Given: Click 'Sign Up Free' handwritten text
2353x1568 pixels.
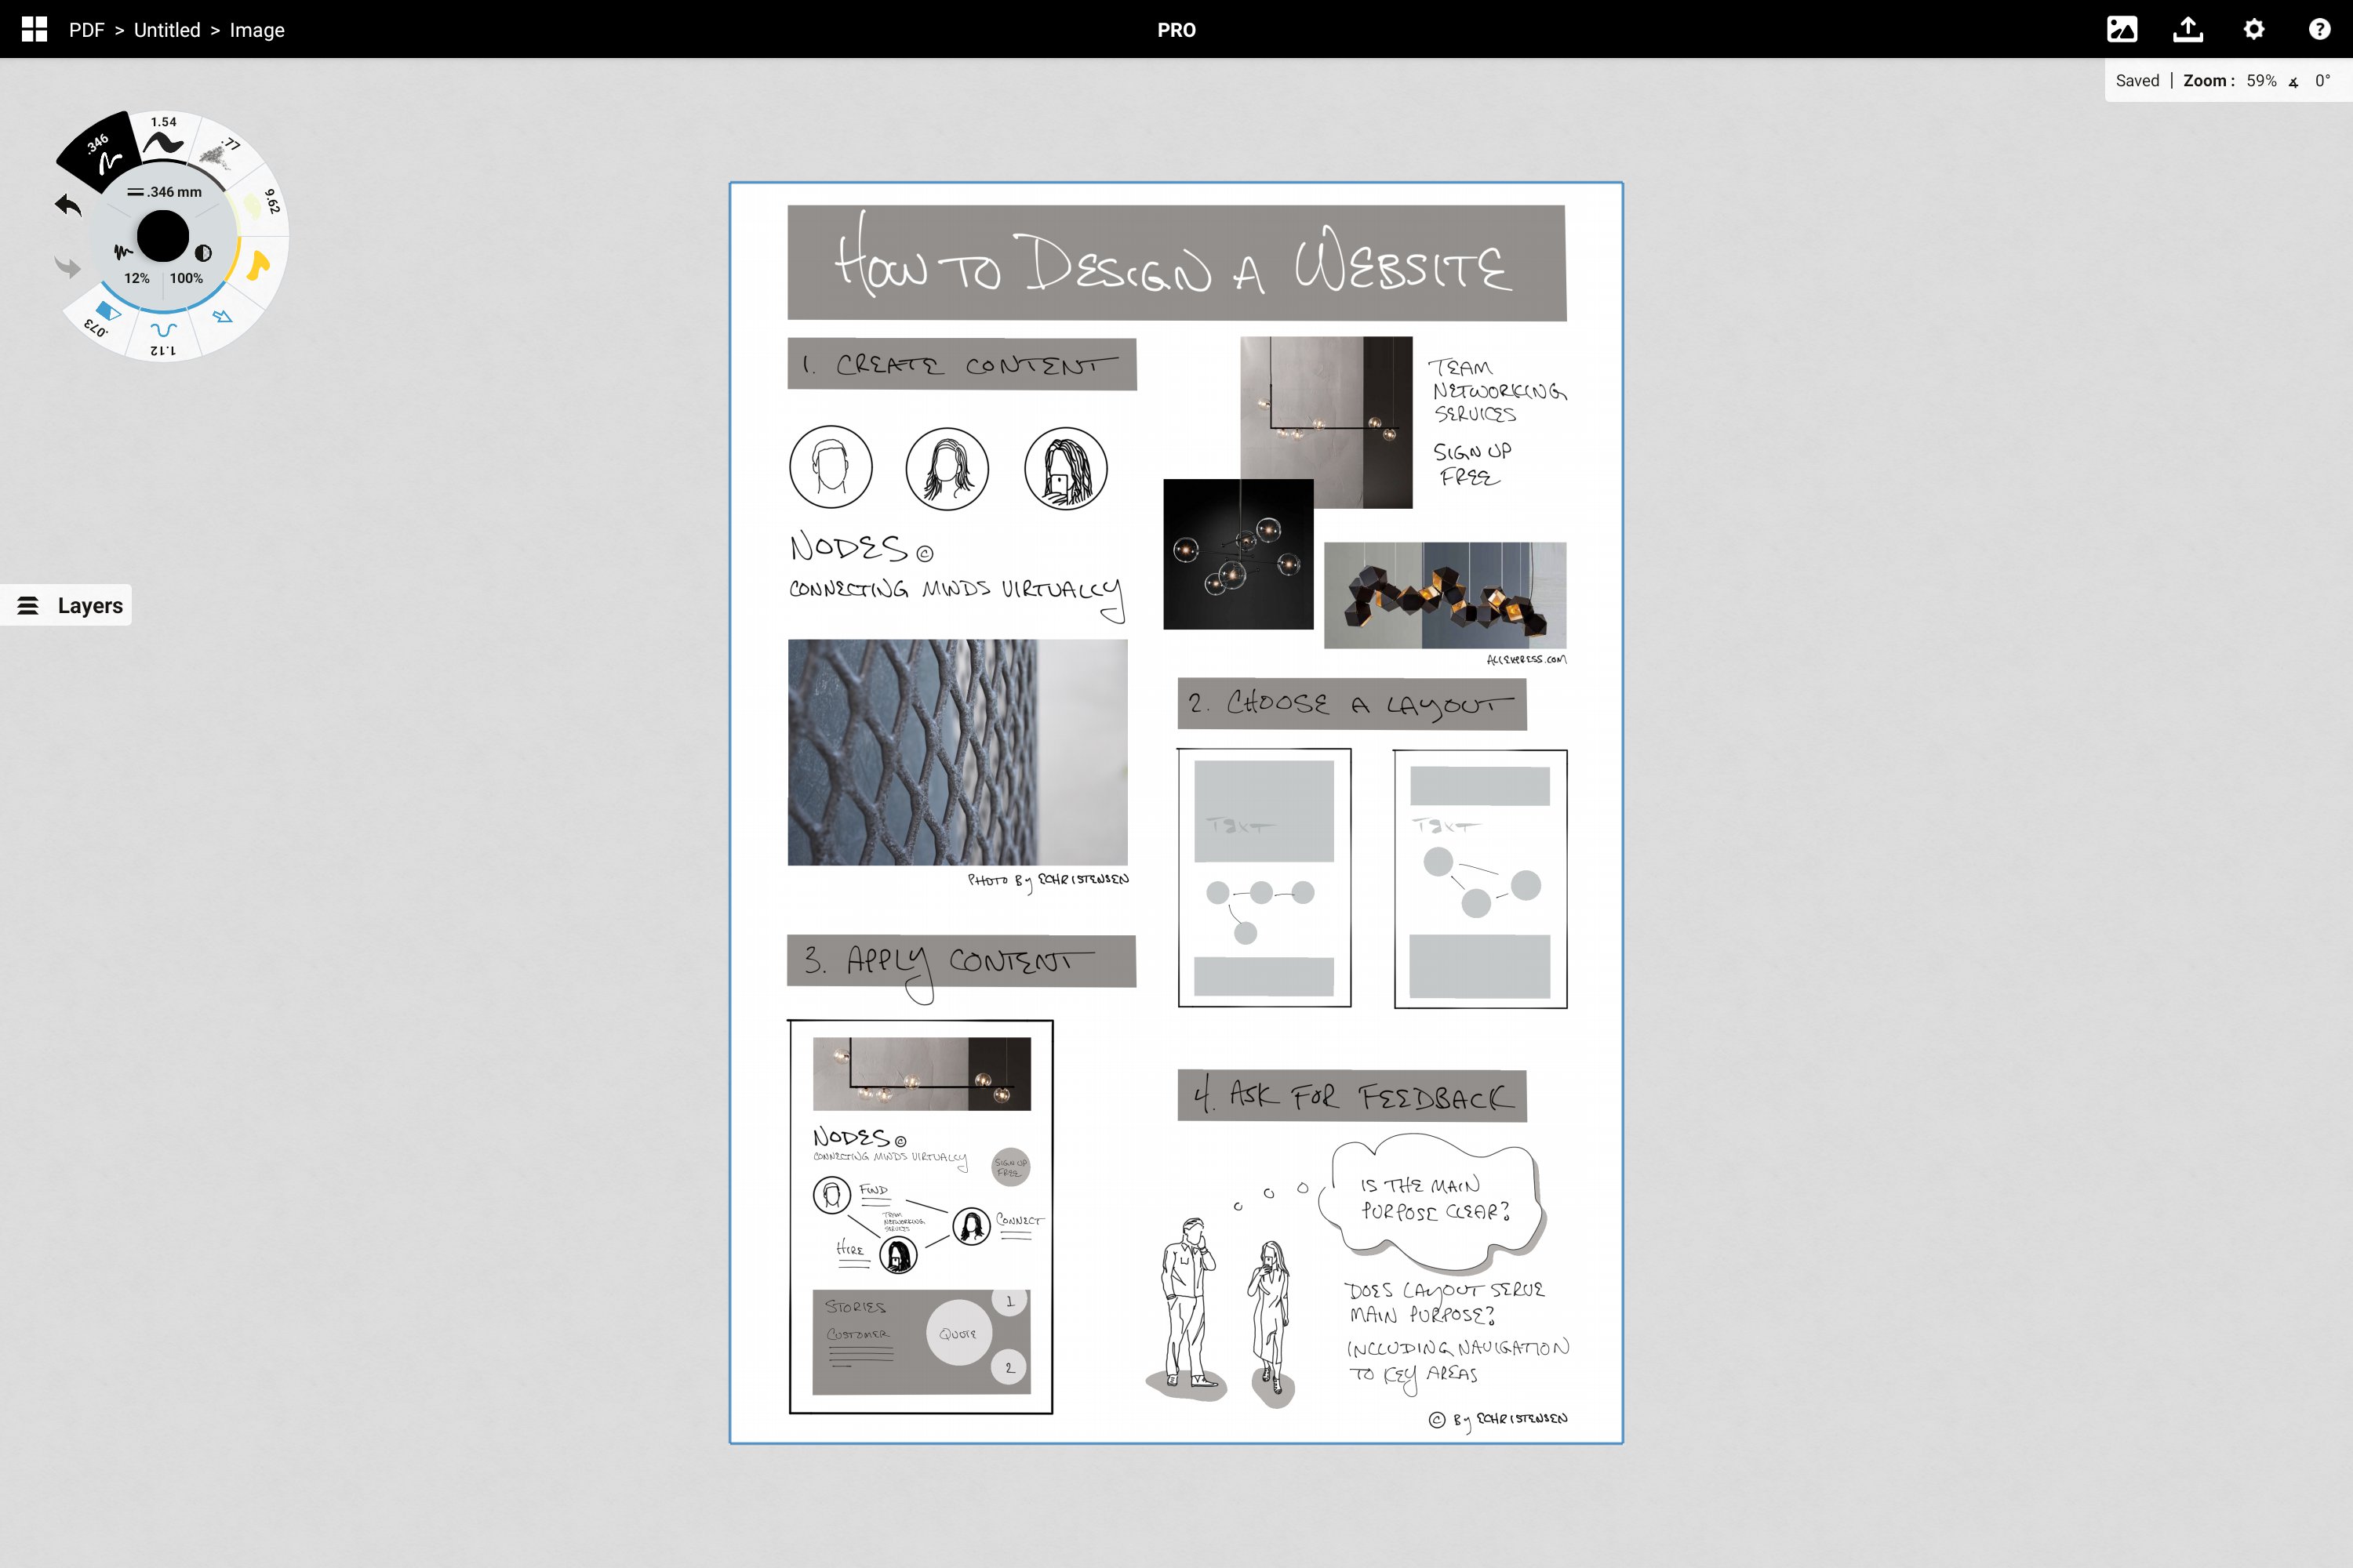Looking at the screenshot, I should 1471,464.
